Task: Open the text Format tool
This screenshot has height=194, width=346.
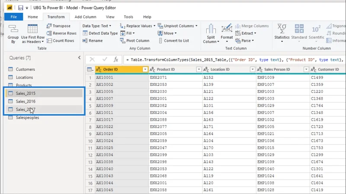Action: [x=227, y=33]
